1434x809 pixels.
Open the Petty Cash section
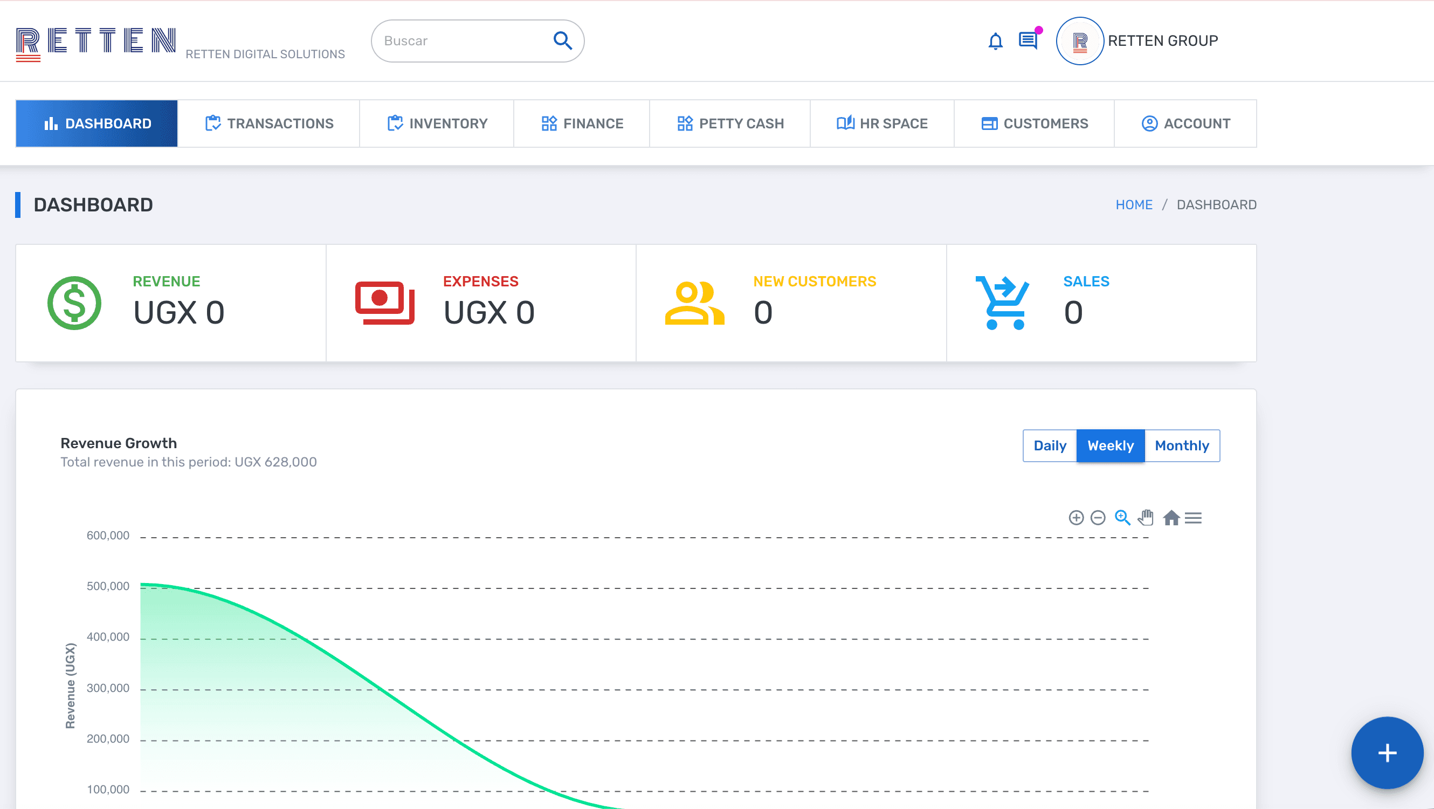(730, 124)
